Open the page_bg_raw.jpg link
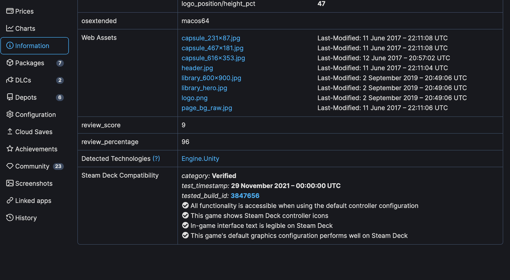 click(x=207, y=108)
